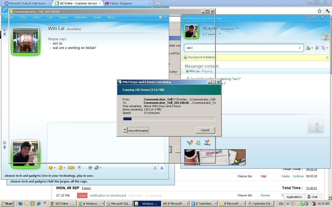Open the Video menu in conversation window
This screenshot has height=207, width=332.
pyautogui.click(x=37, y=17)
